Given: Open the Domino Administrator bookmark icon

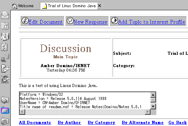Looking at the screenshot, I should click(5, 68).
